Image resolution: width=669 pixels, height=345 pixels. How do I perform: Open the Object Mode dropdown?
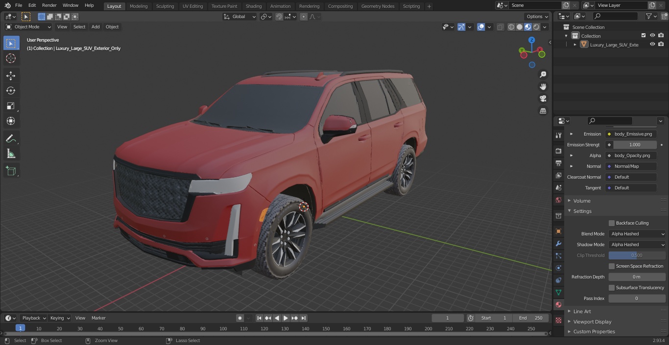tap(28, 27)
